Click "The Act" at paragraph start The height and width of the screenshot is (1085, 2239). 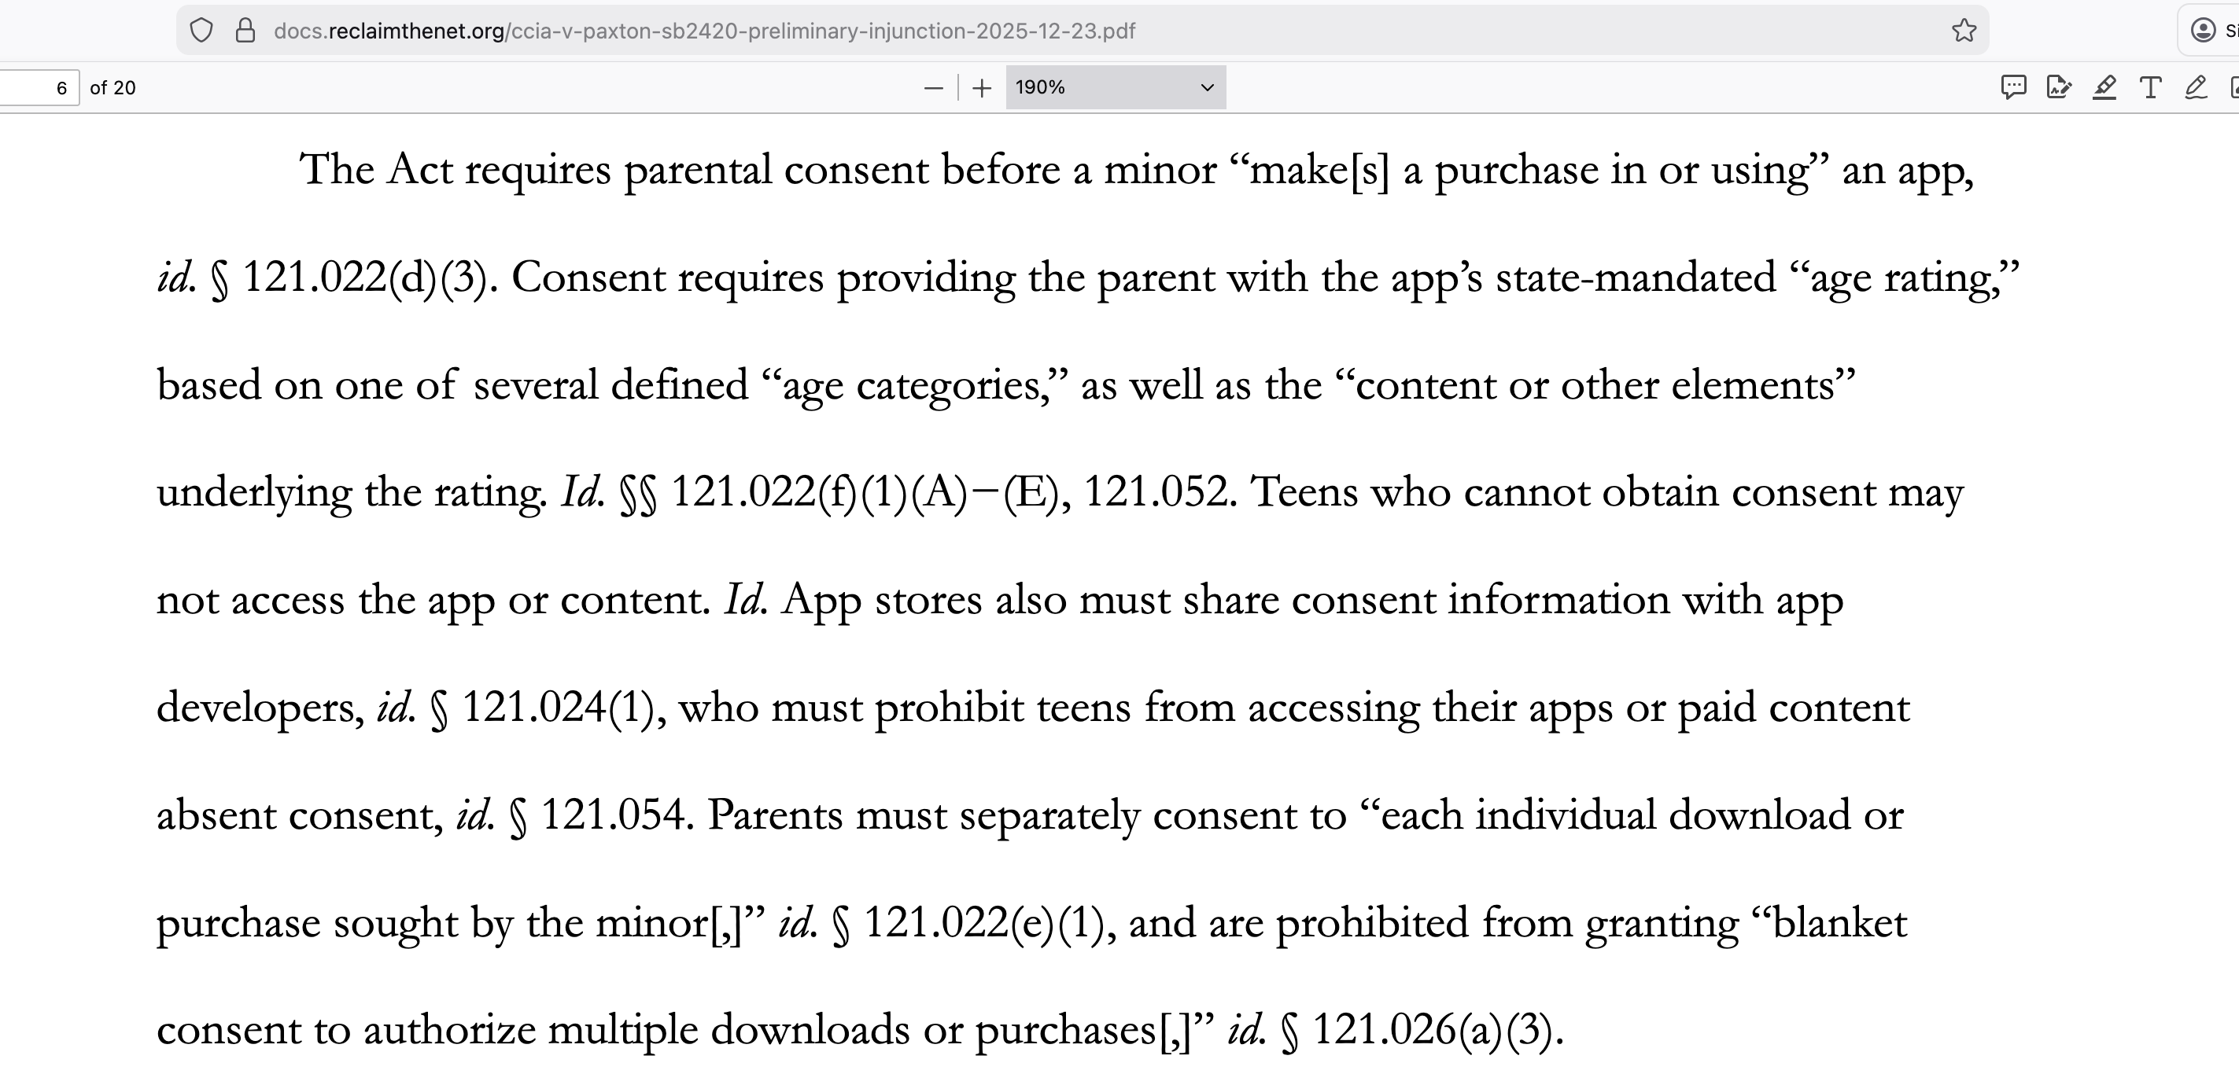(x=375, y=171)
